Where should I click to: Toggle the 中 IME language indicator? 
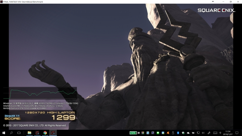pyautogui.click(x=220, y=133)
